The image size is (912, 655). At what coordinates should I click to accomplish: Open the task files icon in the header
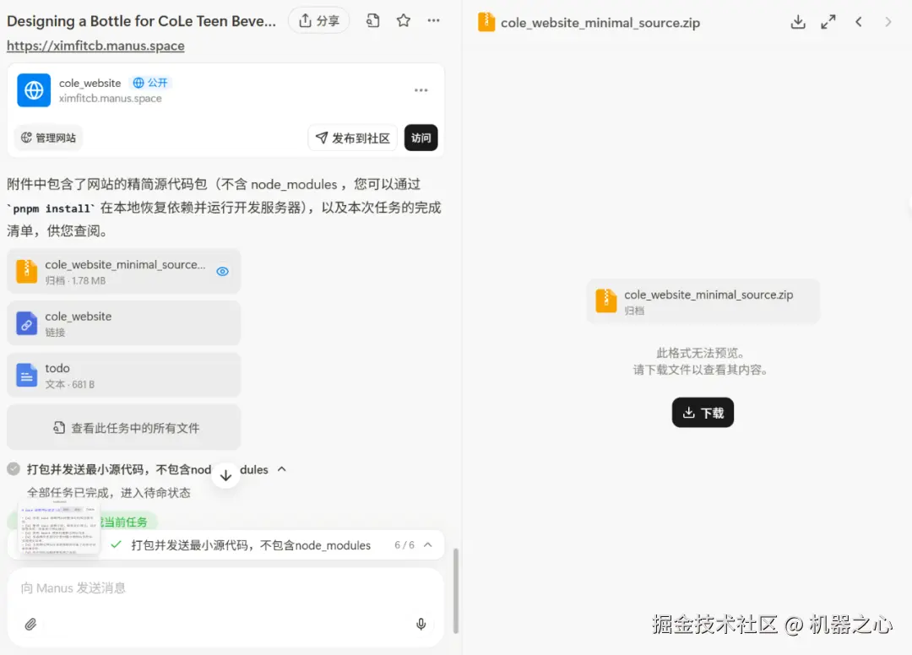tap(373, 21)
